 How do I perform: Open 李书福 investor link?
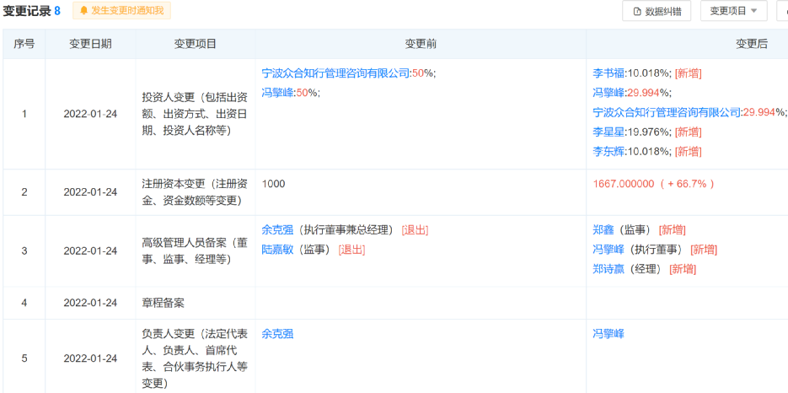tap(608, 73)
